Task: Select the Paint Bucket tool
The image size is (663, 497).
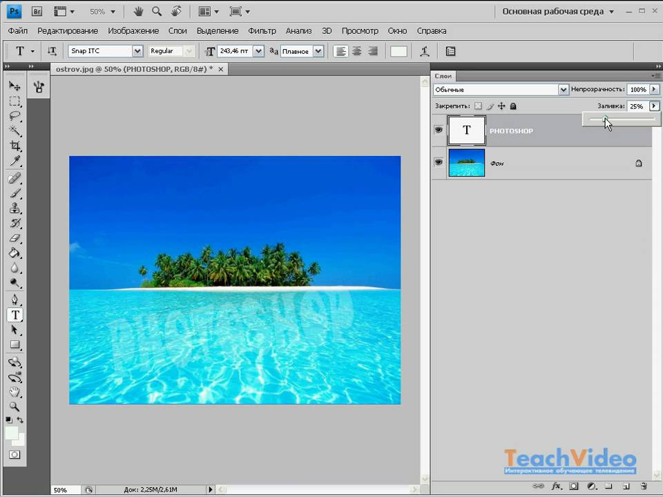Action: pyautogui.click(x=15, y=253)
